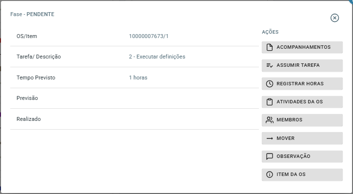Open the ACOMPANHAMENTOS button label

coord(303,47)
